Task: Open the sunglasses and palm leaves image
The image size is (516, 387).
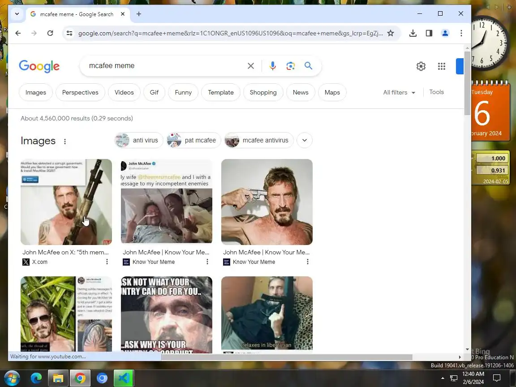Action: 66,314
